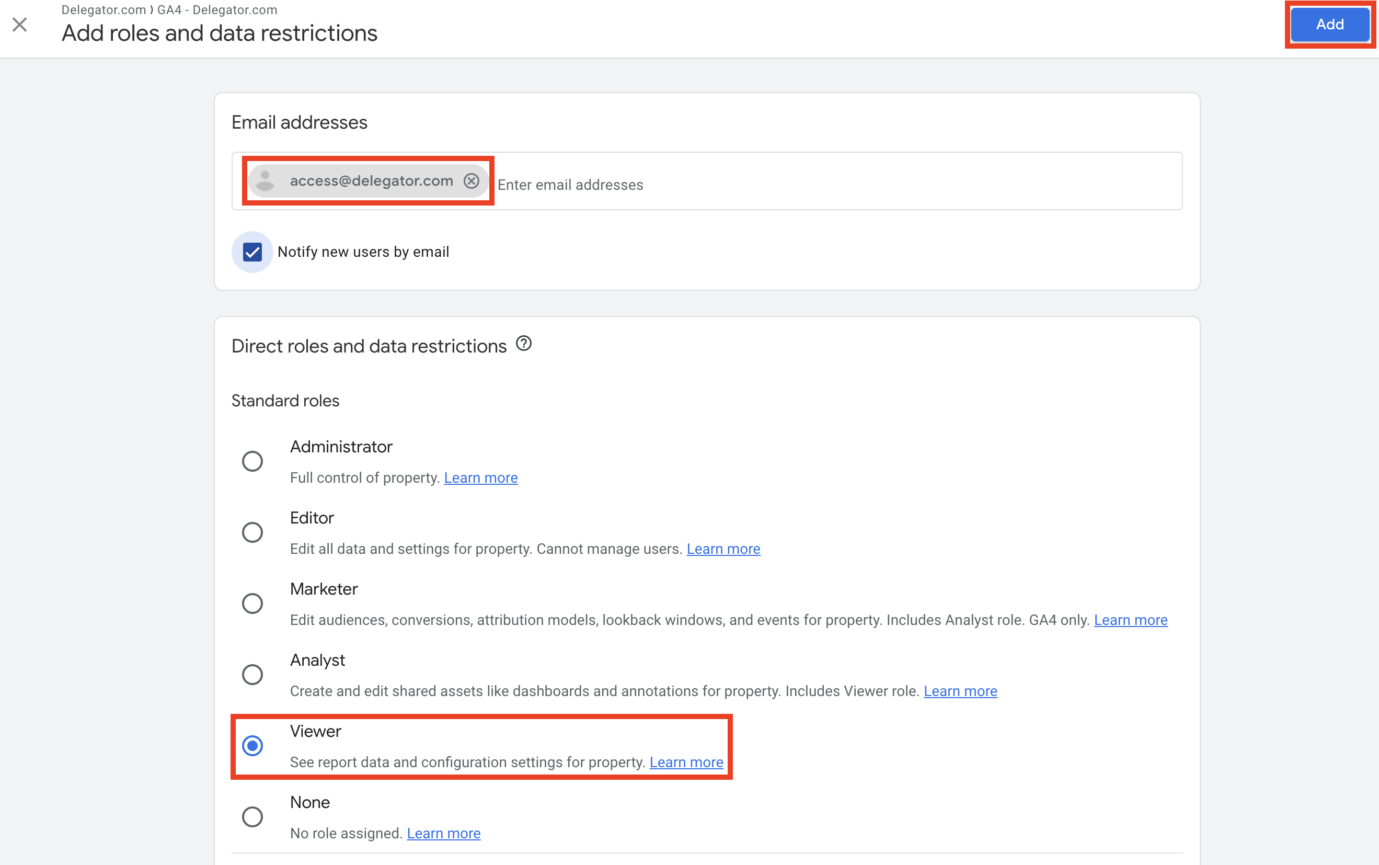Click the blue Add button
Viewport: 1379px width, 865px height.
tap(1329, 25)
